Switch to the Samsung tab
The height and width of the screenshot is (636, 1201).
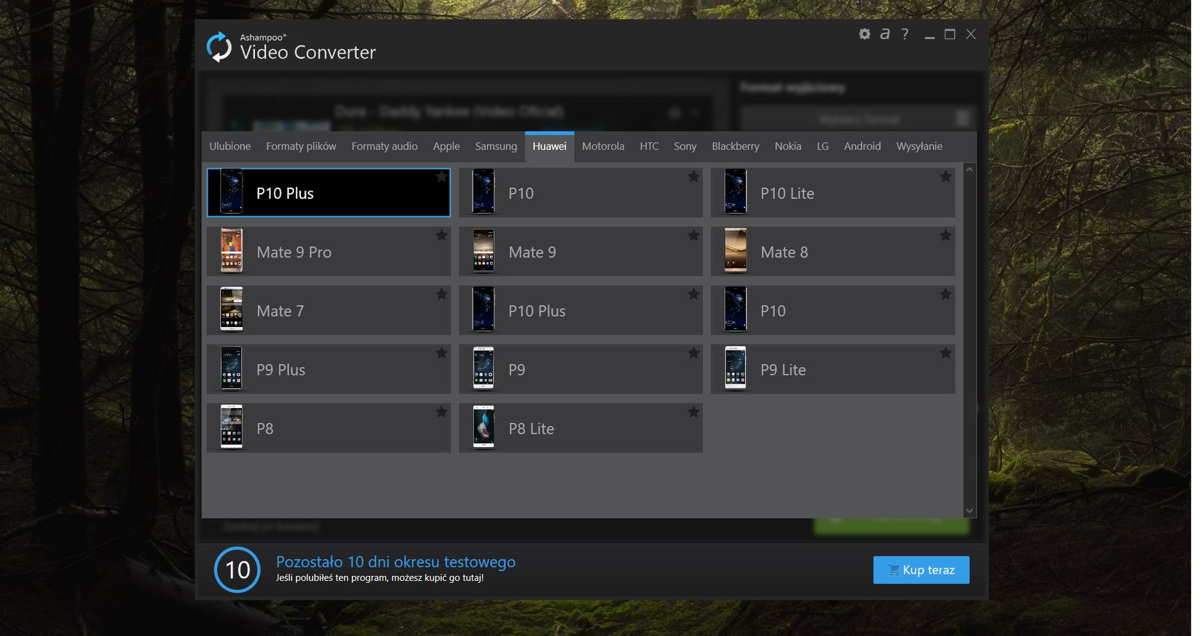[x=496, y=146]
